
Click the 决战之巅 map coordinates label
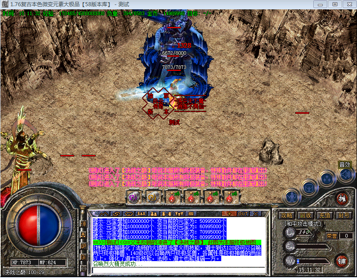coord(24,272)
